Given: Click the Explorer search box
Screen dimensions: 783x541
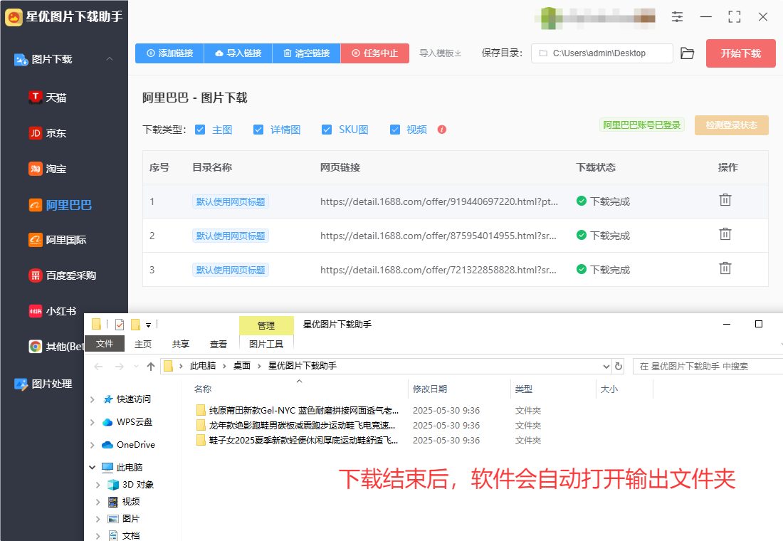Looking at the screenshot, I should tap(708, 366).
